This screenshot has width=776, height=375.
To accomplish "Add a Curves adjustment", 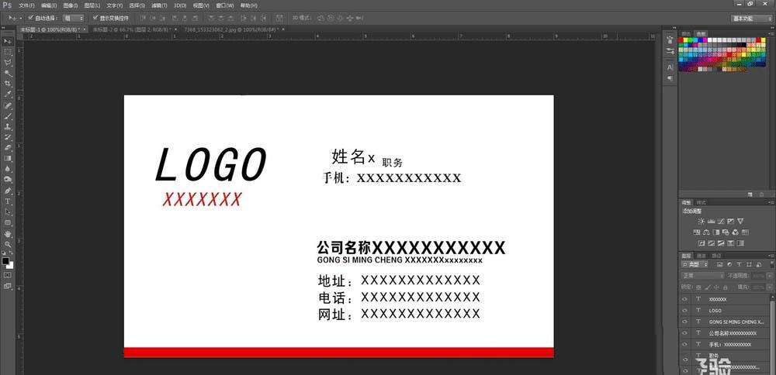I will (721, 222).
